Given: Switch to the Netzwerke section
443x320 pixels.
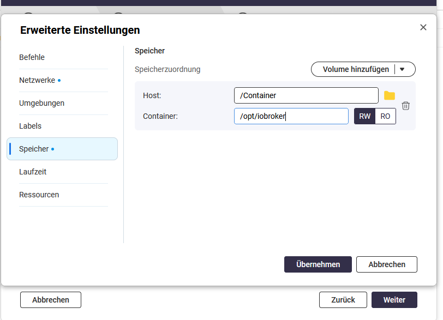Looking at the screenshot, I should pyautogui.click(x=37, y=80).
